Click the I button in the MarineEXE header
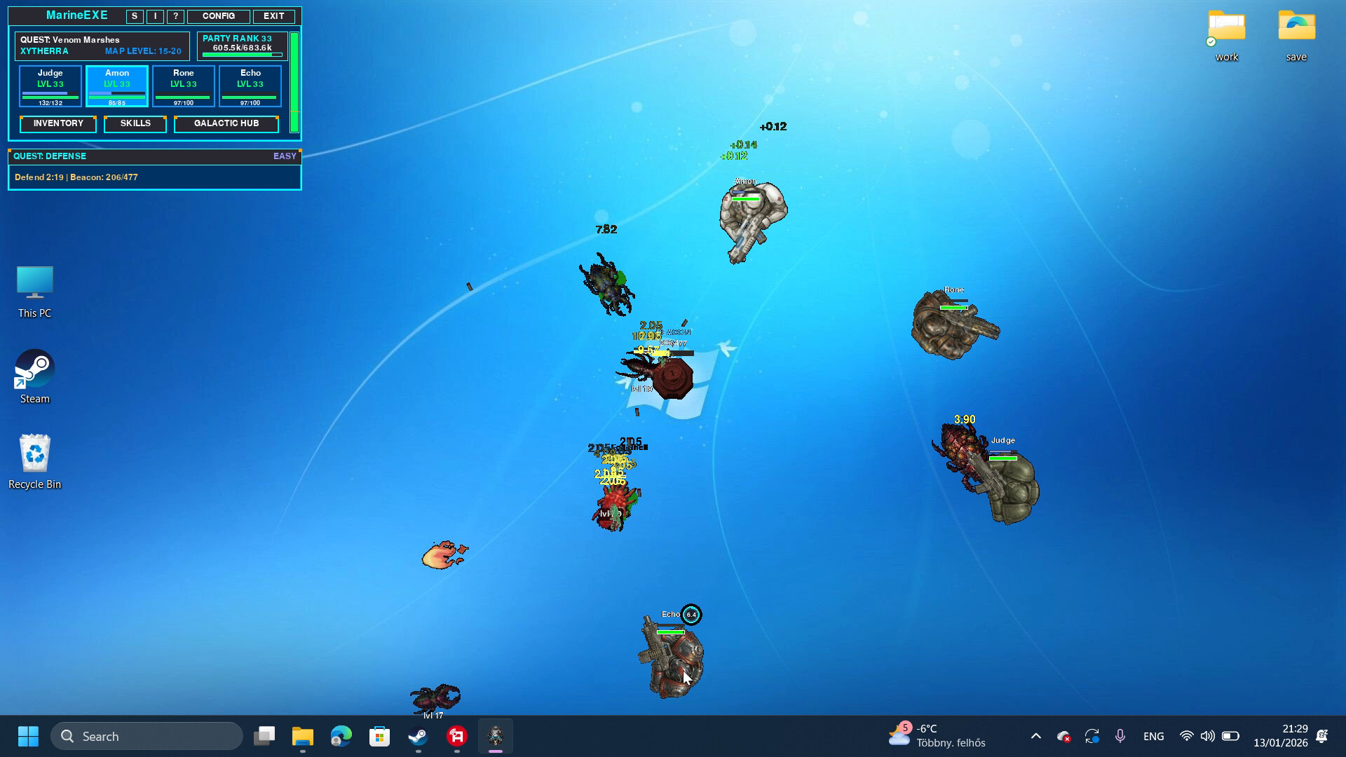1346x757 pixels. tap(155, 15)
